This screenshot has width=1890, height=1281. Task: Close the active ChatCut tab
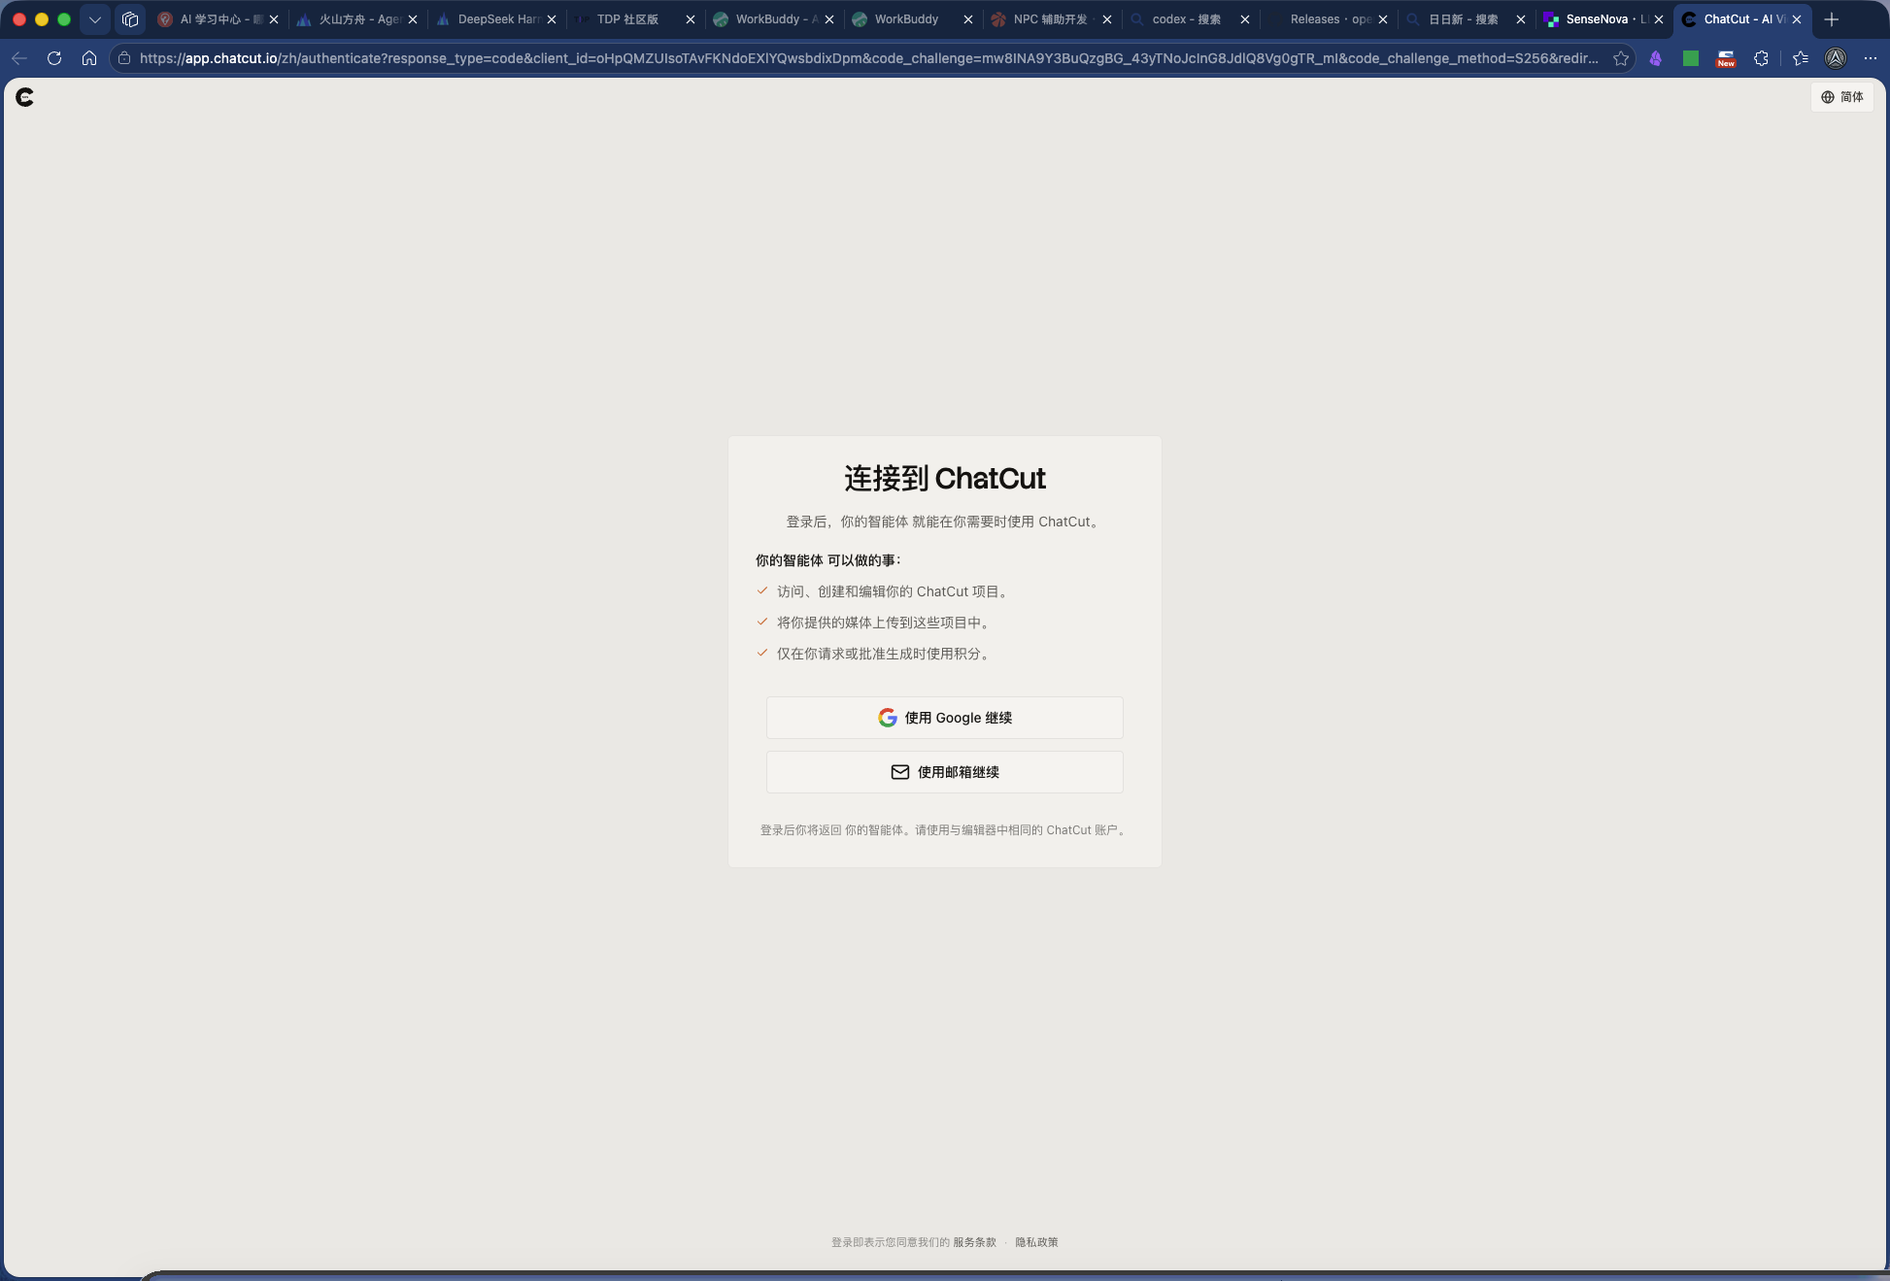[1797, 19]
